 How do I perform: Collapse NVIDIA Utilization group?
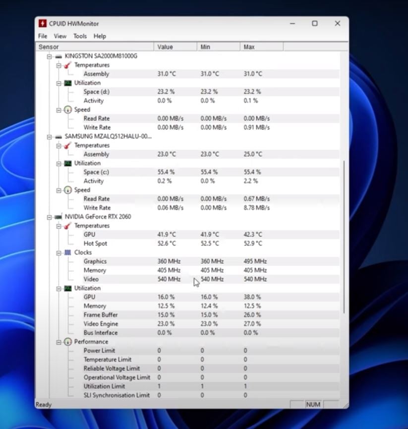(x=58, y=289)
